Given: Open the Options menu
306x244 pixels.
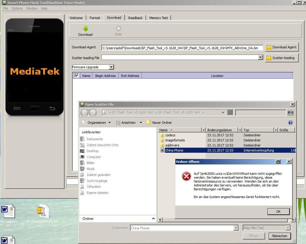Looking at the screenshot, I should click(x=17, y=8).
